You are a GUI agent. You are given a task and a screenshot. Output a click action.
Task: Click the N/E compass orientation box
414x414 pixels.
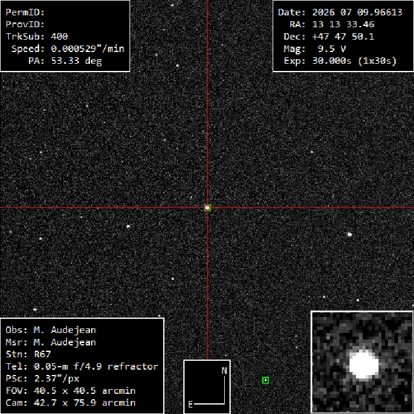(207, 387)
